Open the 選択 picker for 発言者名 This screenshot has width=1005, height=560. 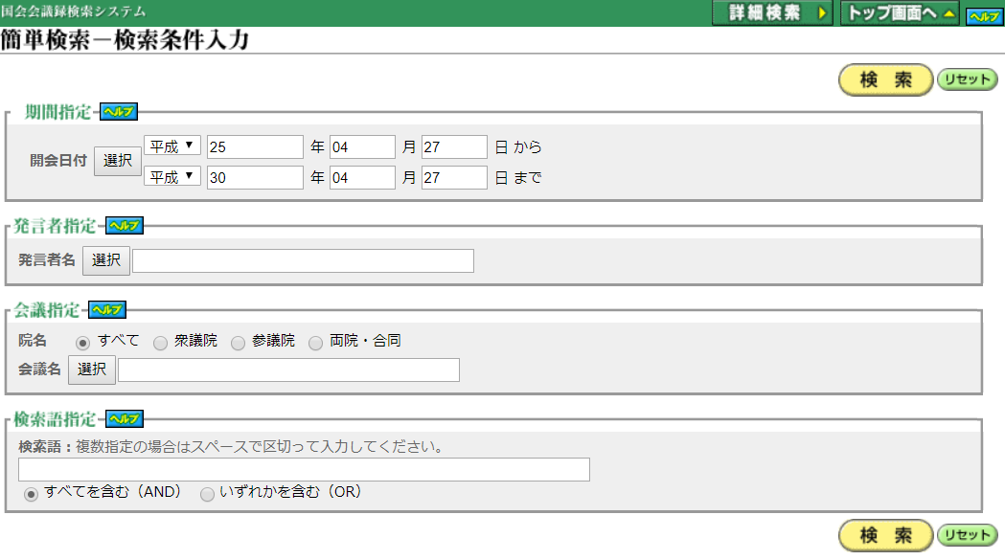pyautogui.click(x=105, y=260)
